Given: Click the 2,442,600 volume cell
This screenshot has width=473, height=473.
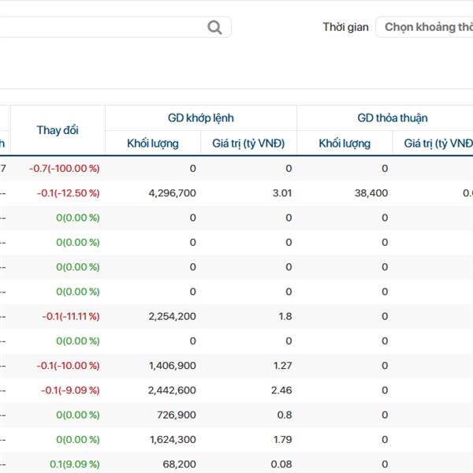Looking at the screenshot, I should (172, 390).
